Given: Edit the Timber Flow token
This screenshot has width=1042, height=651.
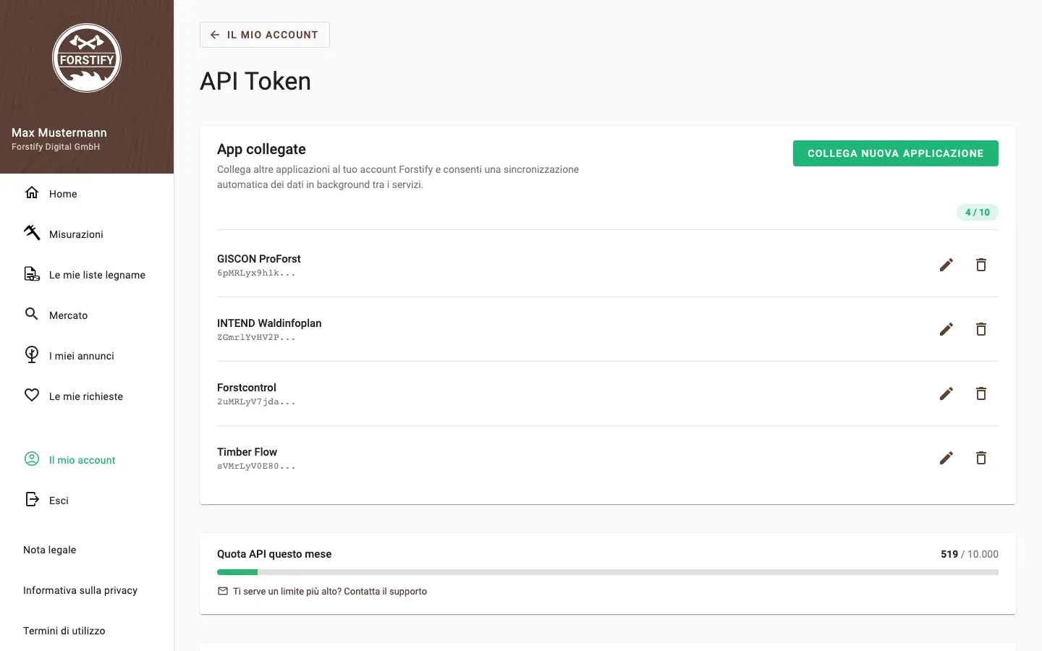Looking at the screenshot, I should coord(946,458).
